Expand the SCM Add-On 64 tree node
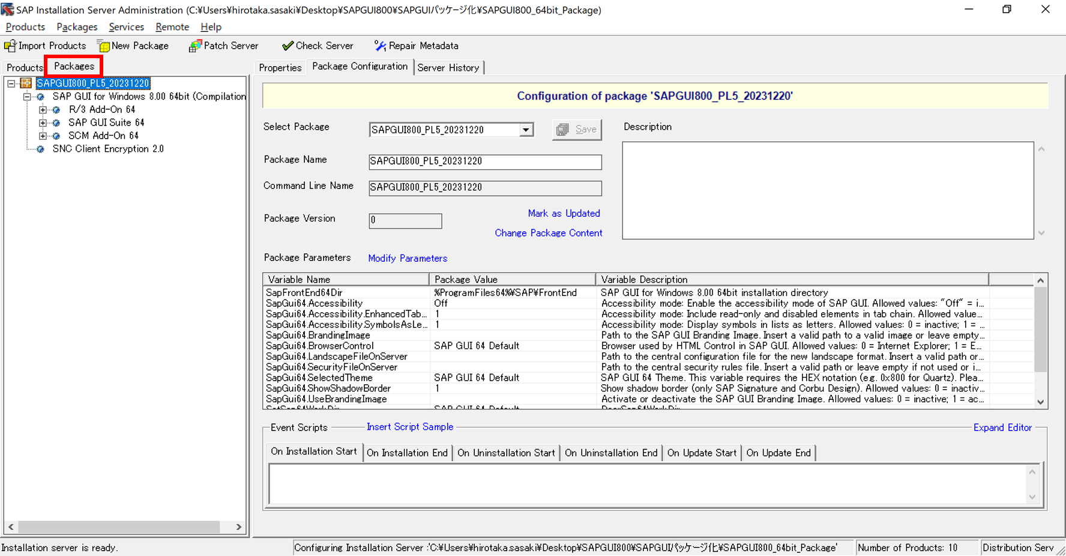1066x556 pixels. (43, 136)
